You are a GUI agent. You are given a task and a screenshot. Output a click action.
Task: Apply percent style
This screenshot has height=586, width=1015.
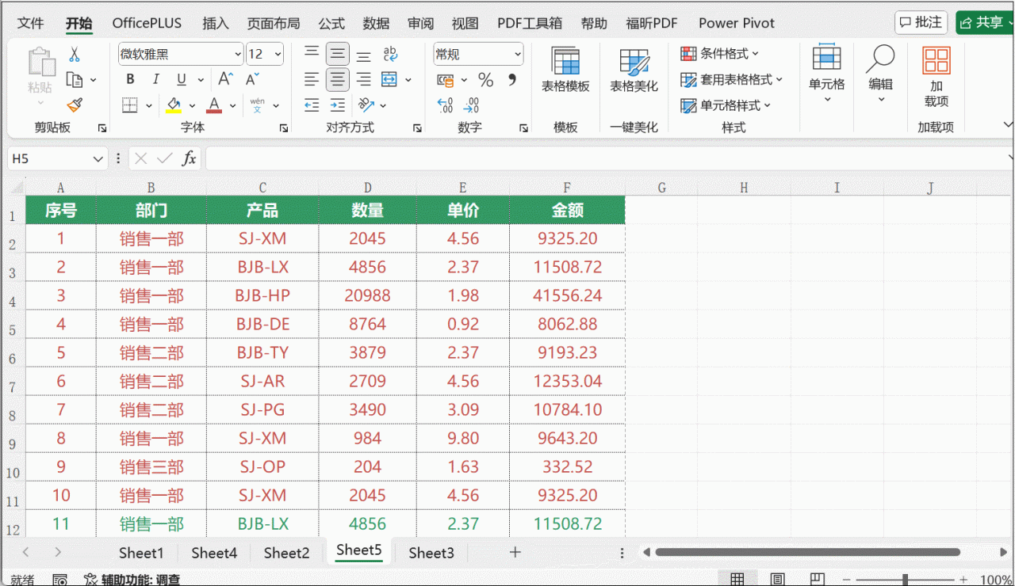[x=486, y=79]
